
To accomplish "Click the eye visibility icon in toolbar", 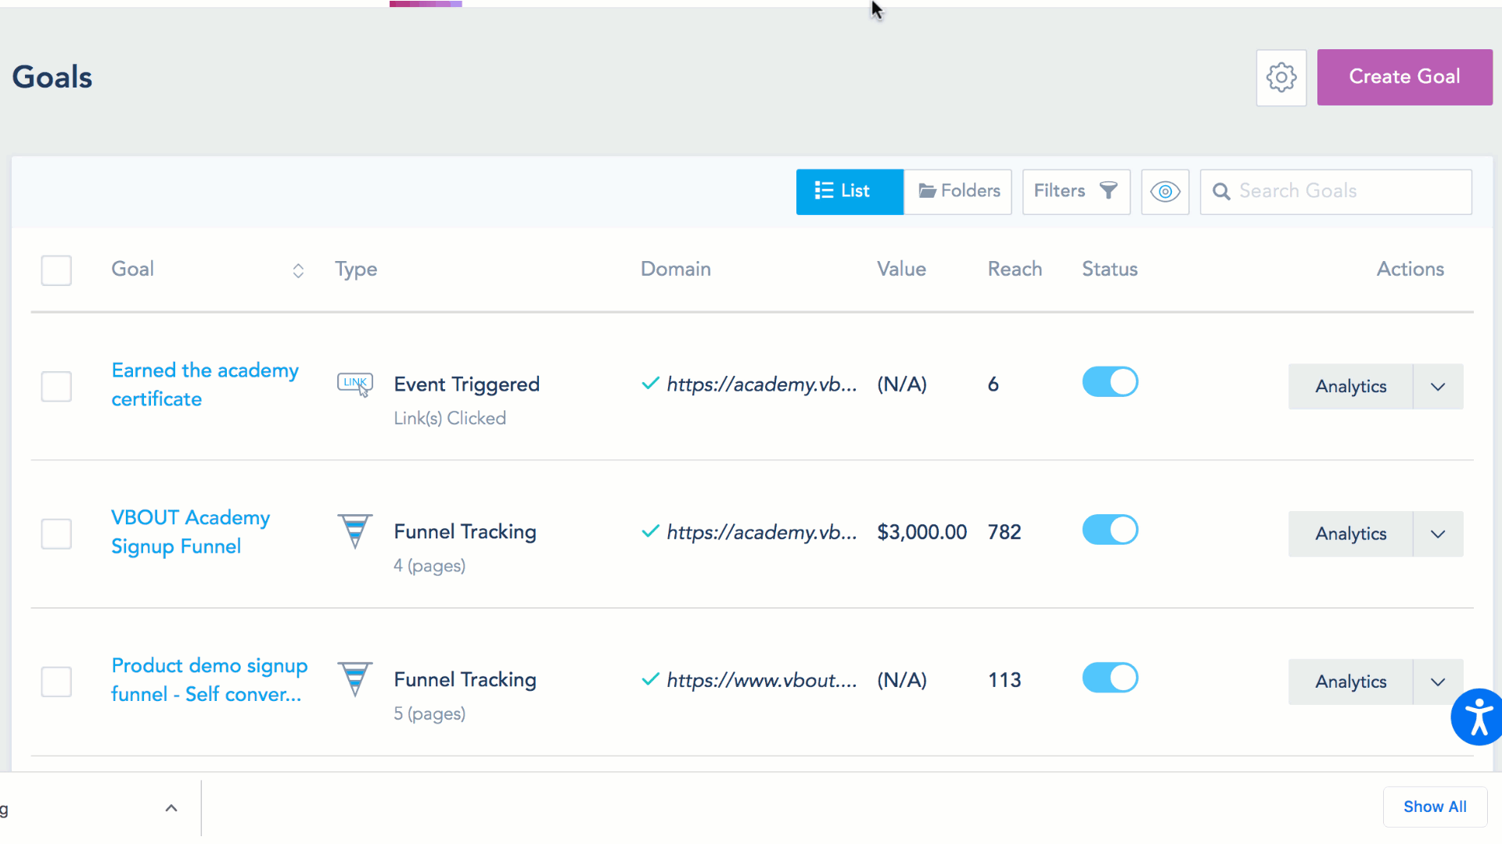I will (1165, 191).
